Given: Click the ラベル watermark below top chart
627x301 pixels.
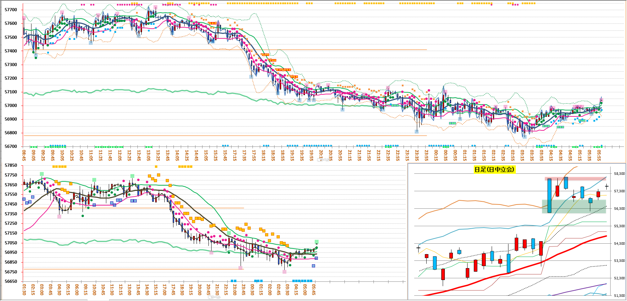Looking at the screenshot, I should click(x=324, y=160).
